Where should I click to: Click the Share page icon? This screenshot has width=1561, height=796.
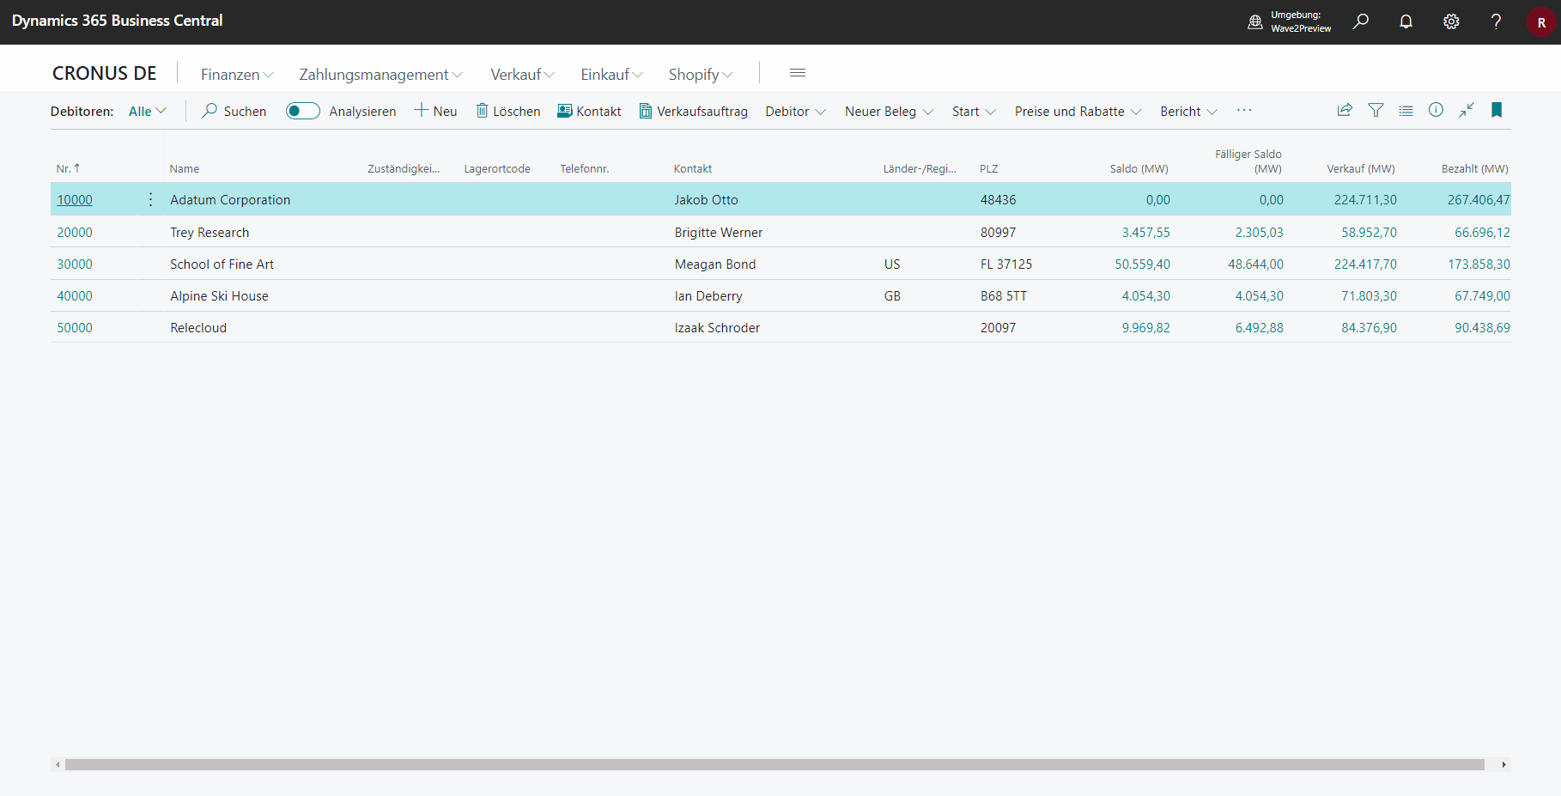pos(1345,110)
